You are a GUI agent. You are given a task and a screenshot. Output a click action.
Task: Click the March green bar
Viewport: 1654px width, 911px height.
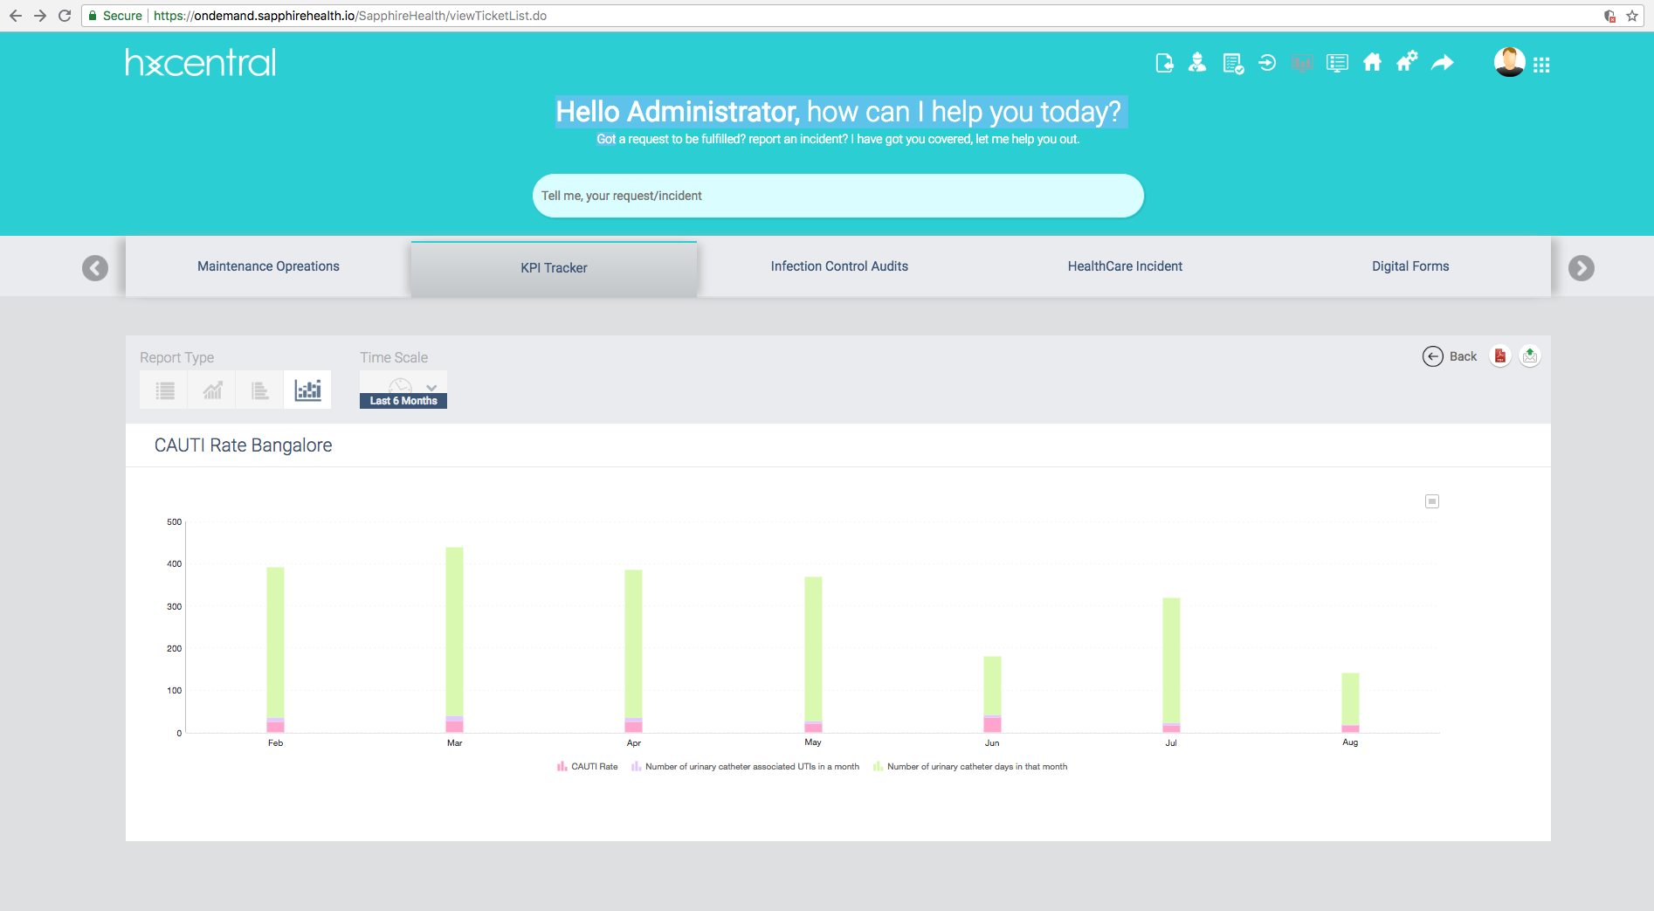pos(454,631)
